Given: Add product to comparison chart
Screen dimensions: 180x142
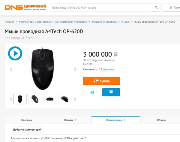Looking at the screenshot, I should tap(92, 92).
